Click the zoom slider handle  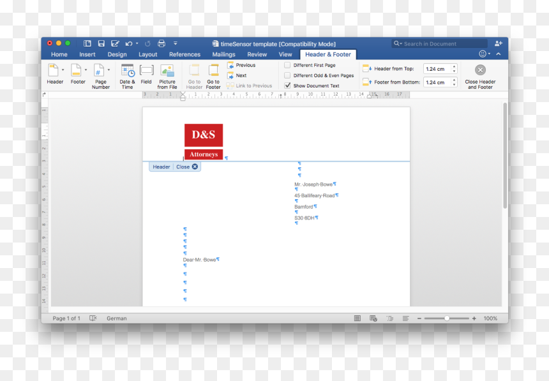(x=447, y=318)
